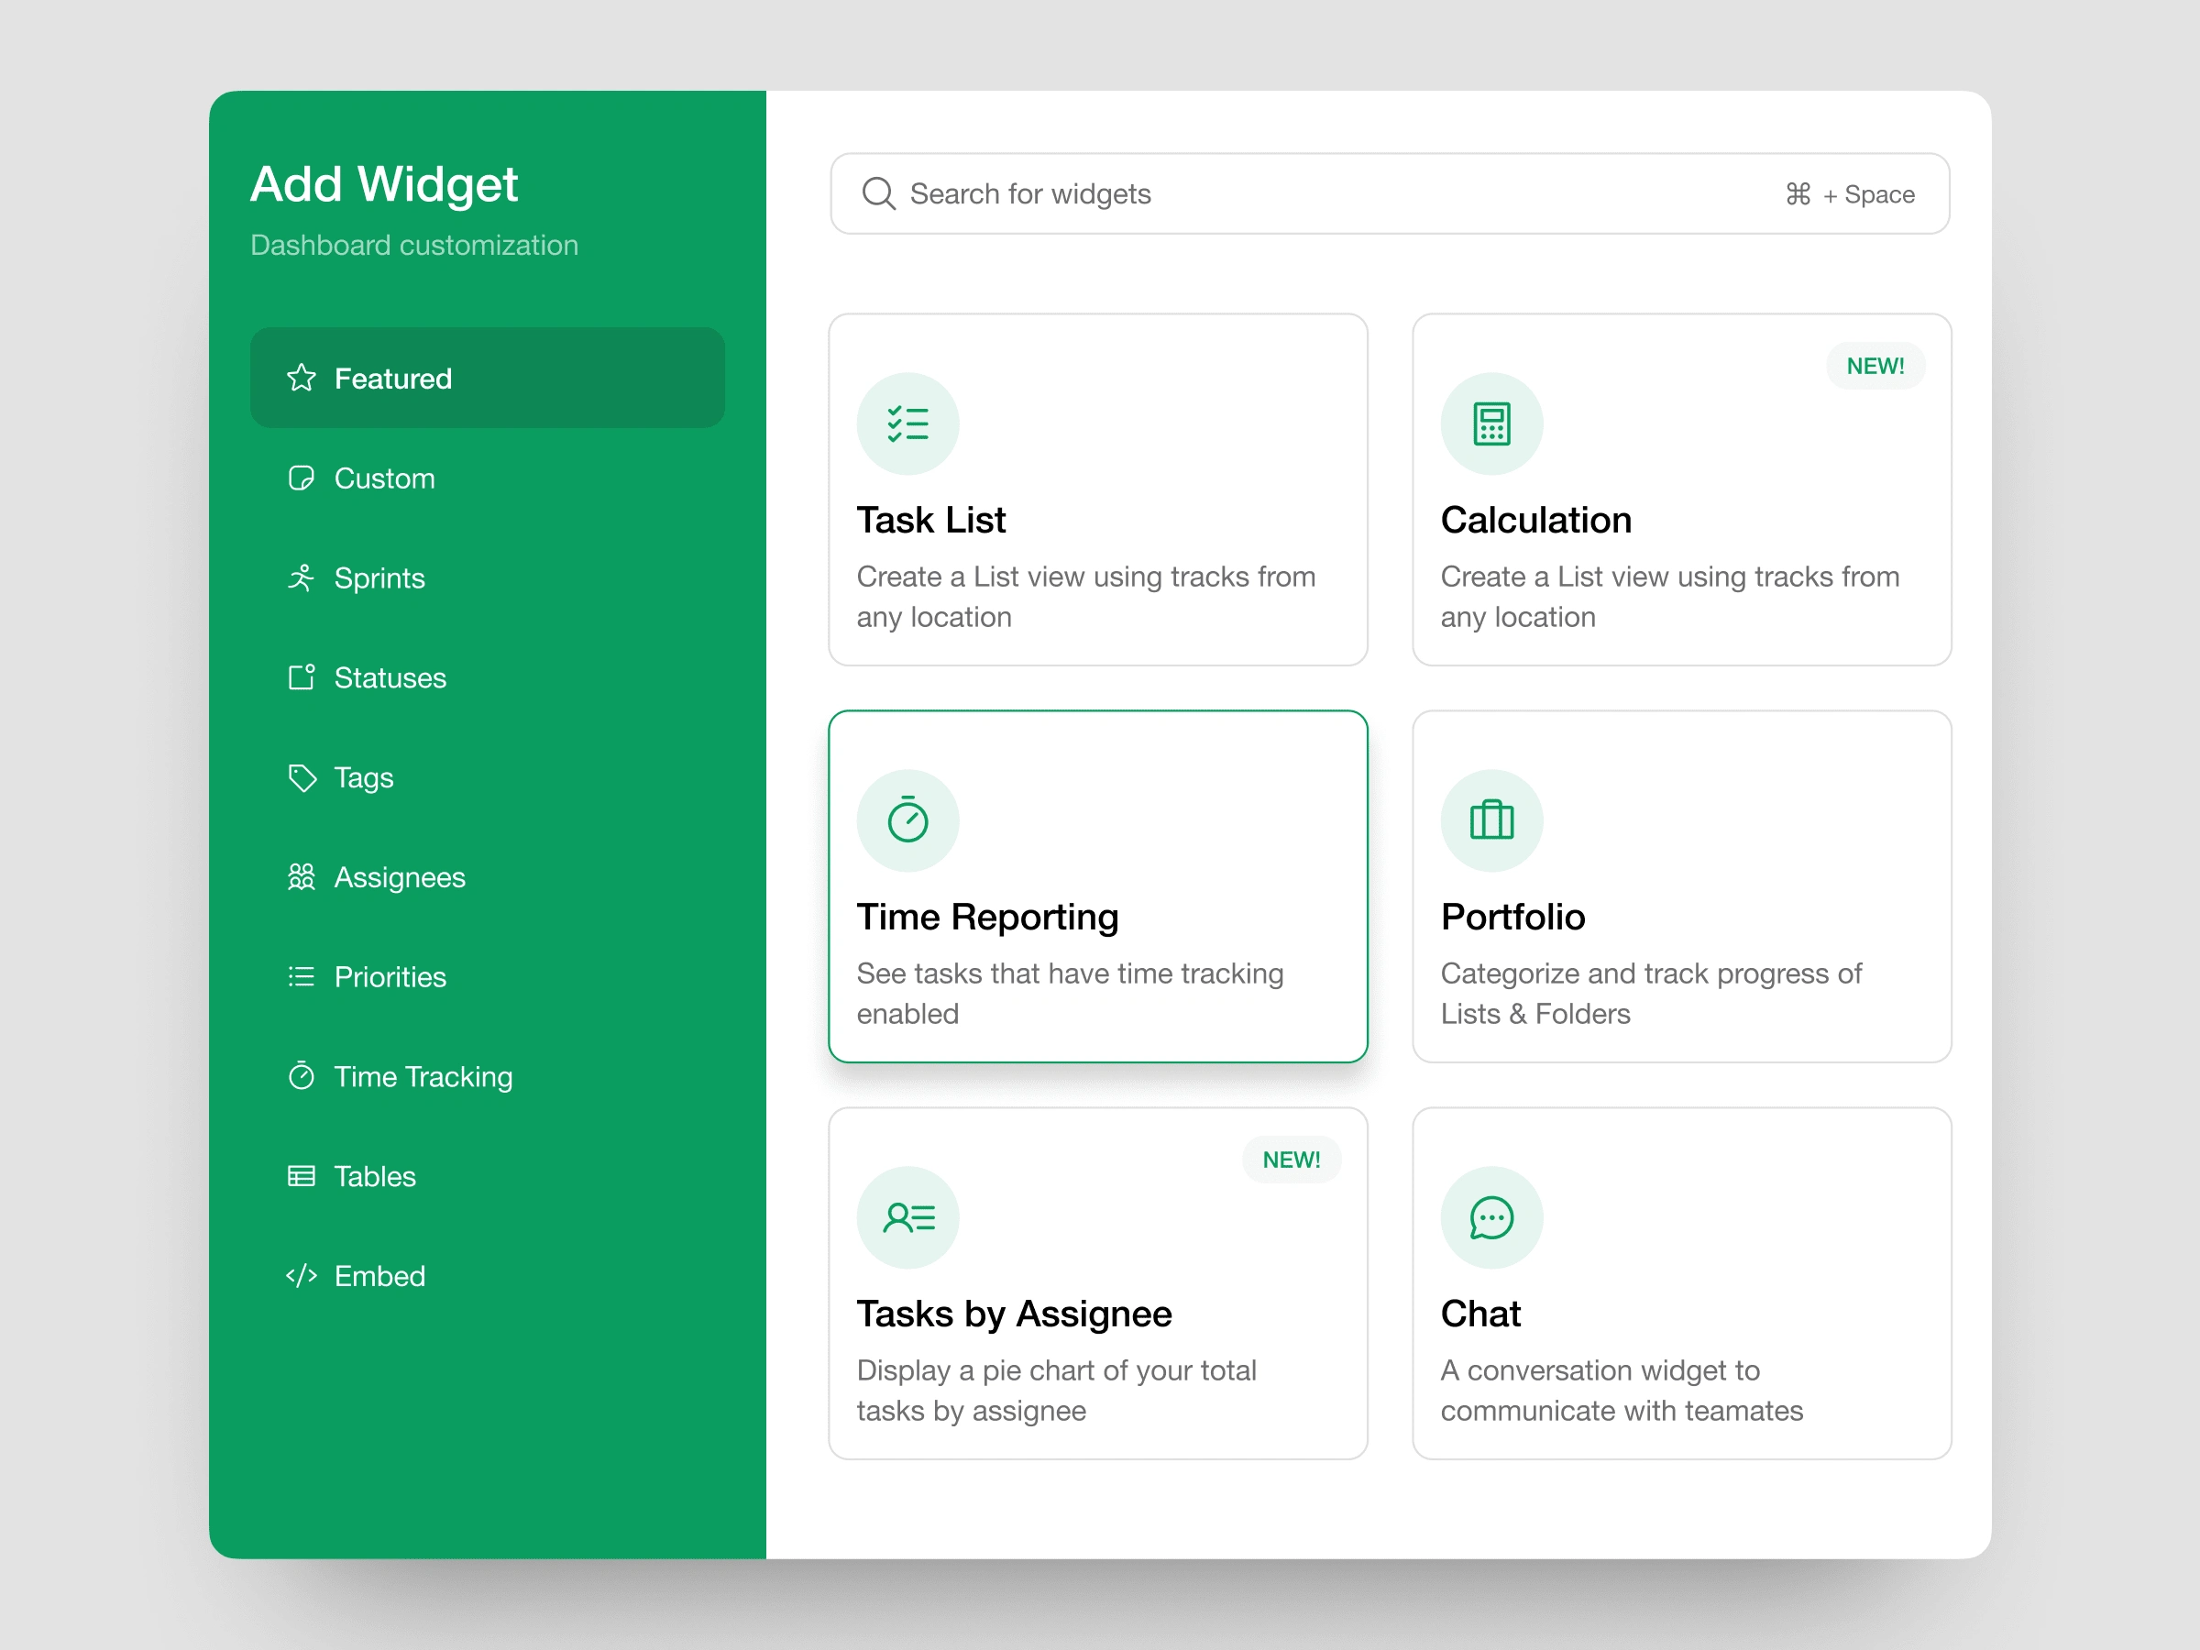Screen dimensions: 2200x1650
Task: Click the NEW! badge on Calculation card
Action: [1875, 366]
